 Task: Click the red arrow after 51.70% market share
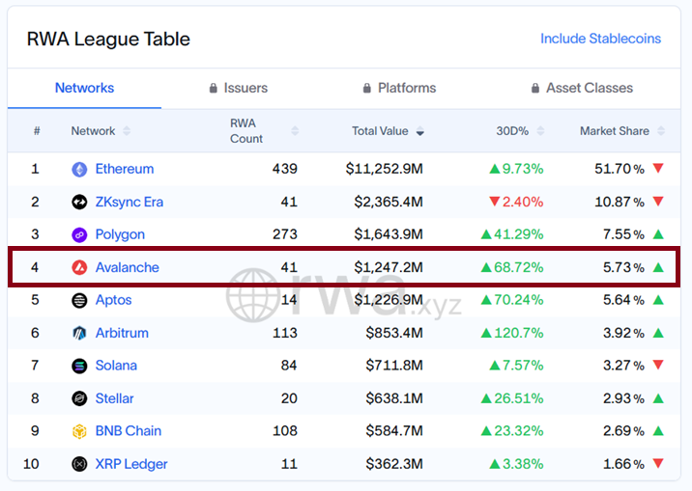point(658,168)
